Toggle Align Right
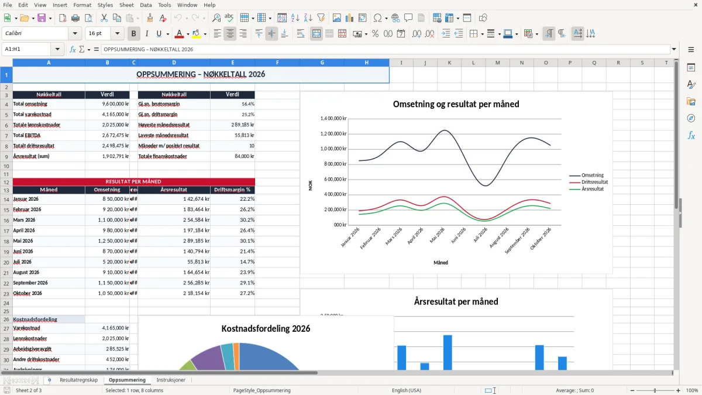702x395 pixels. (x=243, y=34)
